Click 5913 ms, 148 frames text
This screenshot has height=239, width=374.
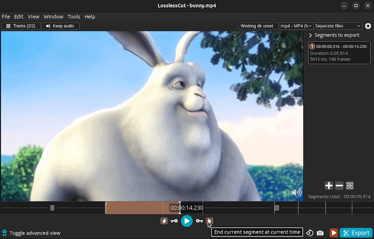(330, 59)
